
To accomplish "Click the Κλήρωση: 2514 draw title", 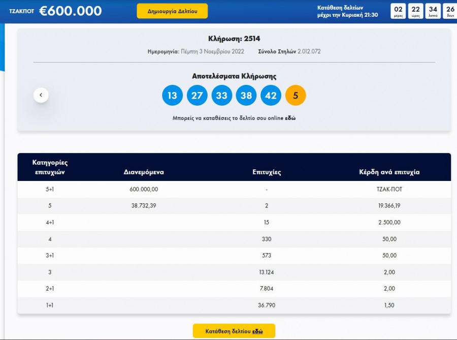I will [x=234, y=39].
